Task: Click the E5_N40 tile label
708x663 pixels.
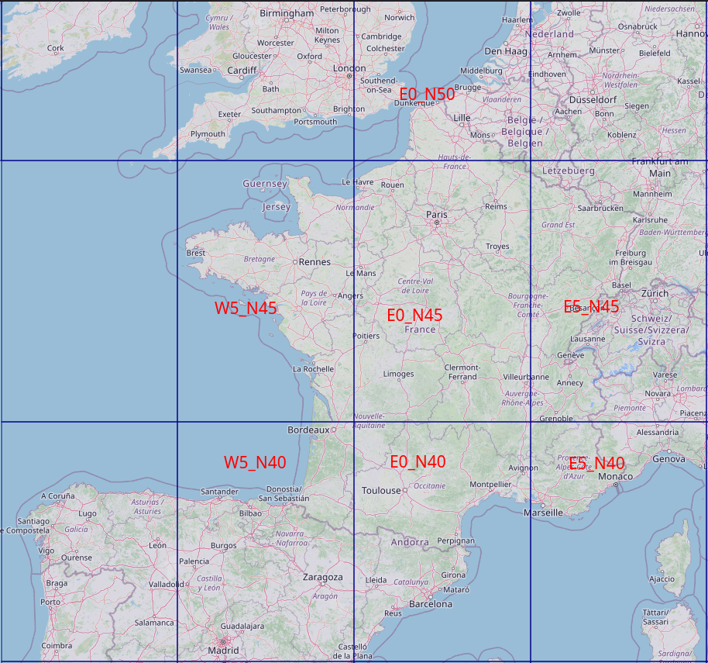Action: pyautogui.click(x=596, y=464)
